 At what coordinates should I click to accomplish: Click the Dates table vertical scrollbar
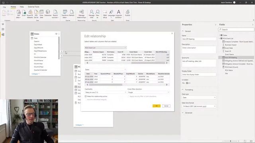point(59,48)
